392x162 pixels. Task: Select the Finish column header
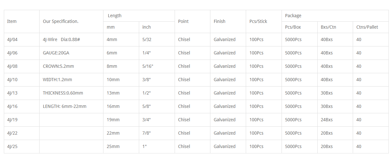point(228,21)
